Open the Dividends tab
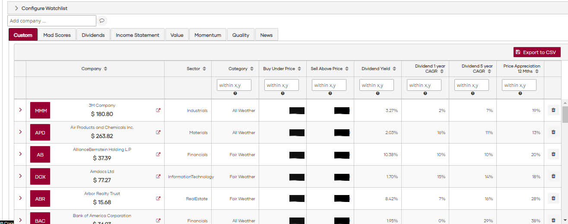The width and height of the screenshot is (568, 224). click(93, 35)
